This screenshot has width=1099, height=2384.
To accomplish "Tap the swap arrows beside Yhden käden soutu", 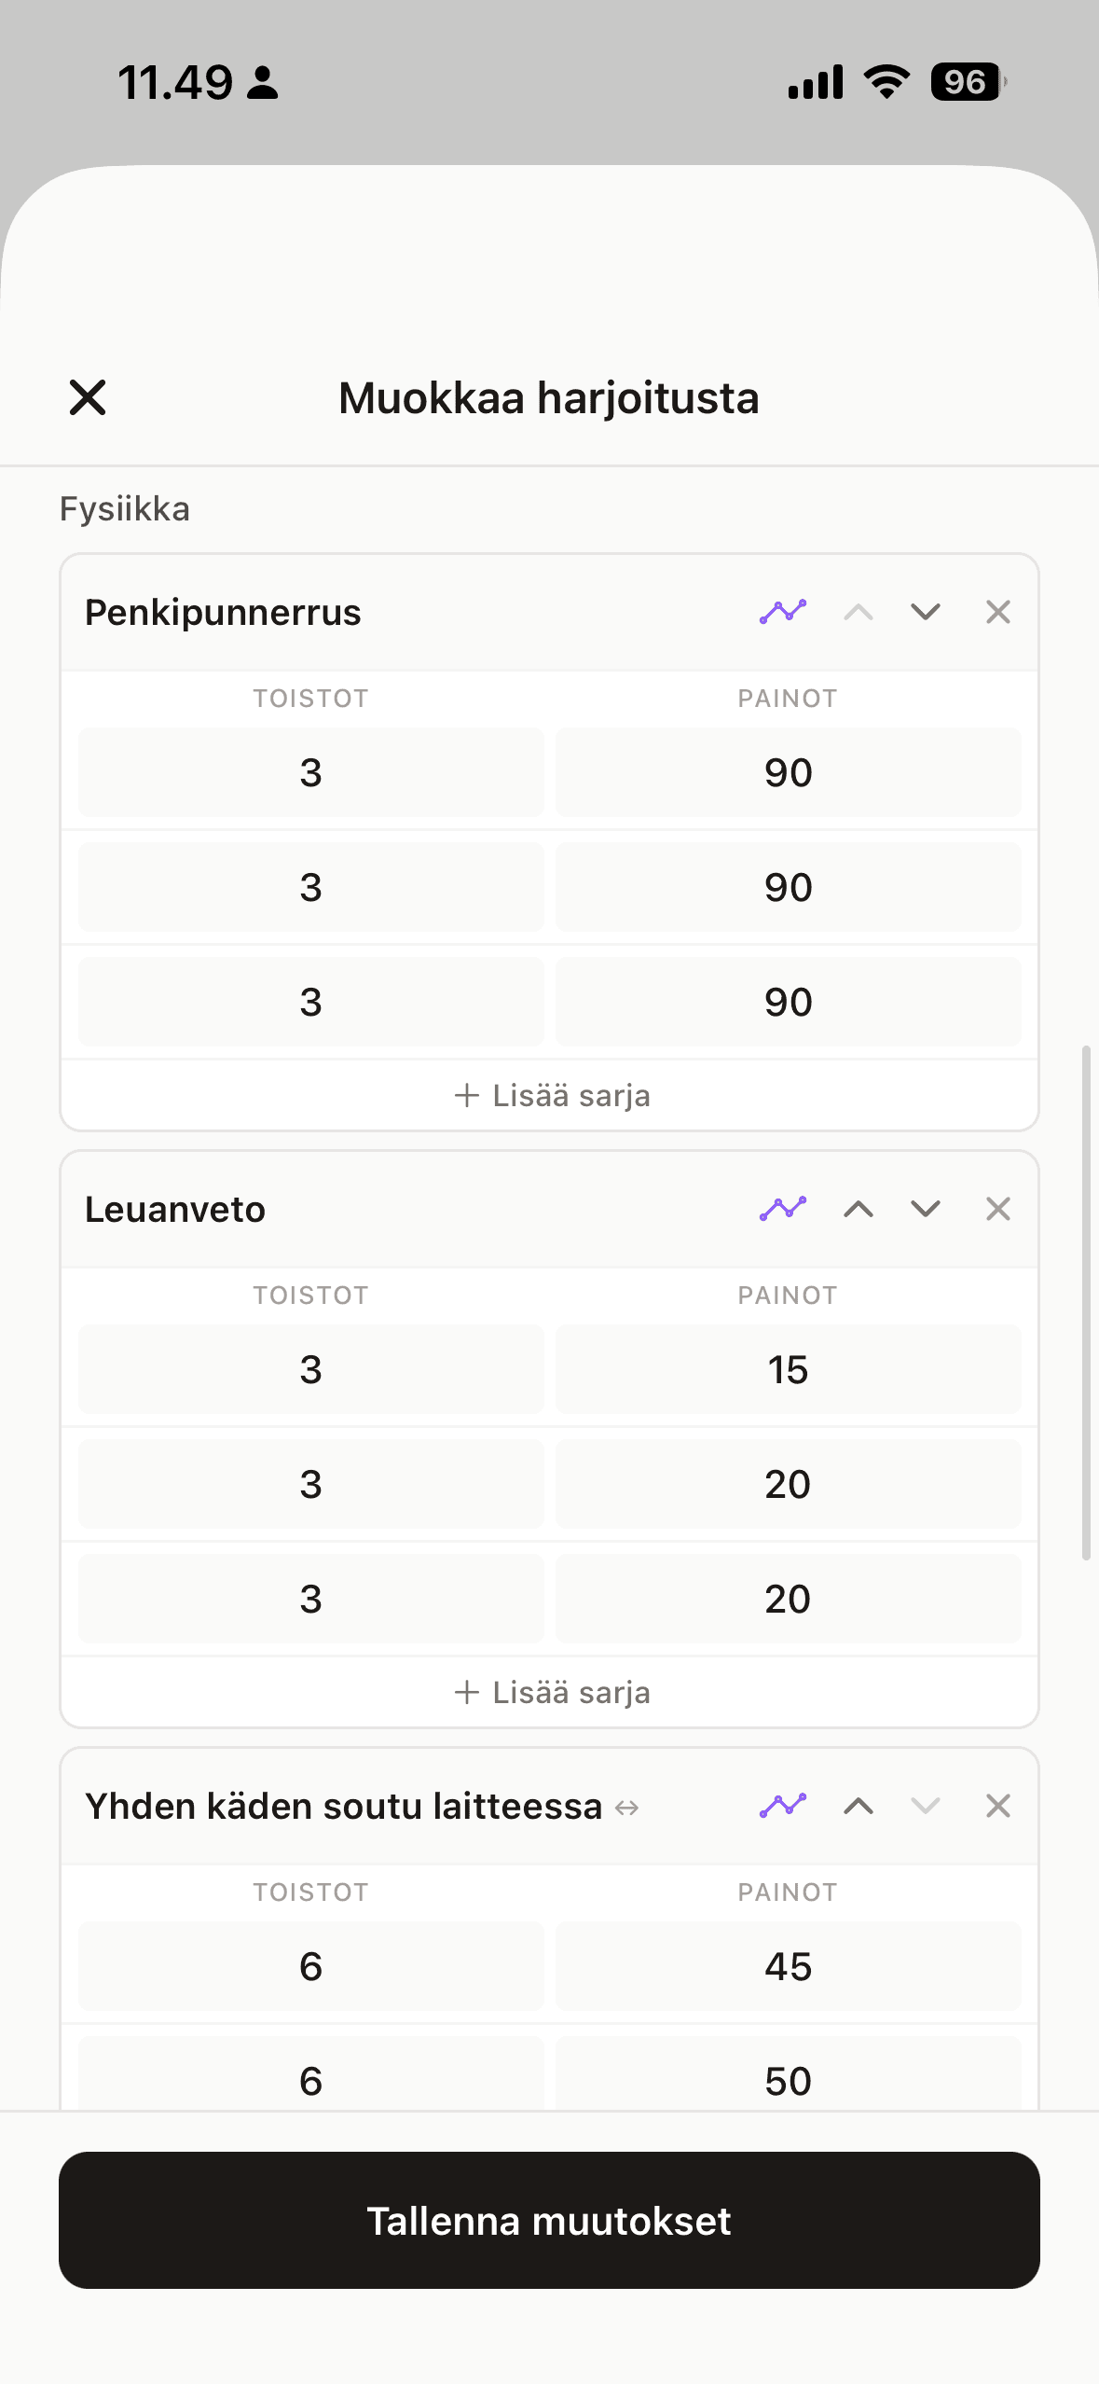I will (626, 1808).
